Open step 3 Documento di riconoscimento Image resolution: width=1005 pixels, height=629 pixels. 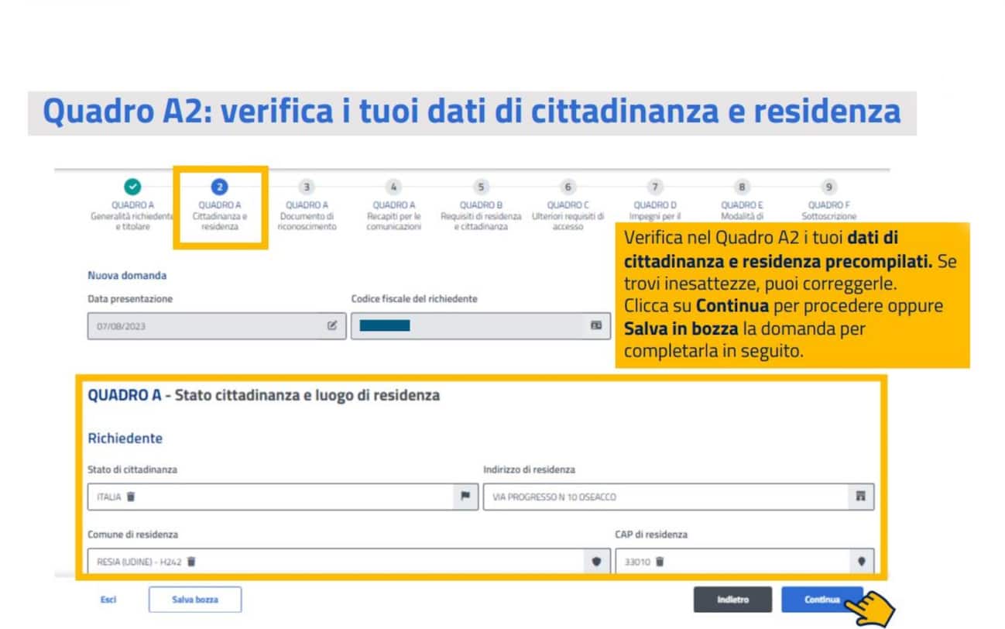click(307, 187)
